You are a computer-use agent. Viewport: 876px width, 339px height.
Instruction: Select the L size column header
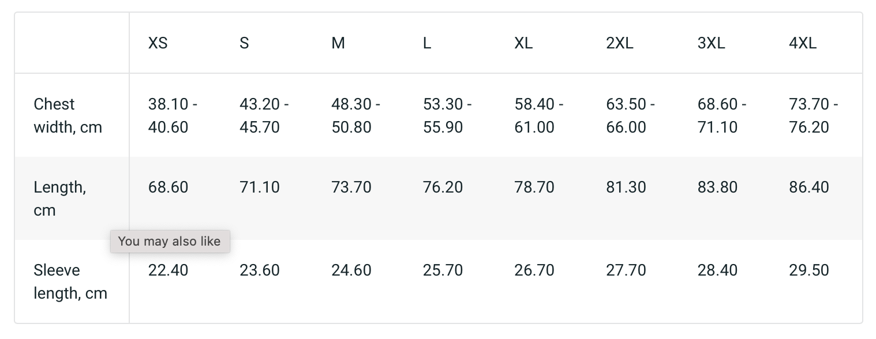(x=427, y=43)
